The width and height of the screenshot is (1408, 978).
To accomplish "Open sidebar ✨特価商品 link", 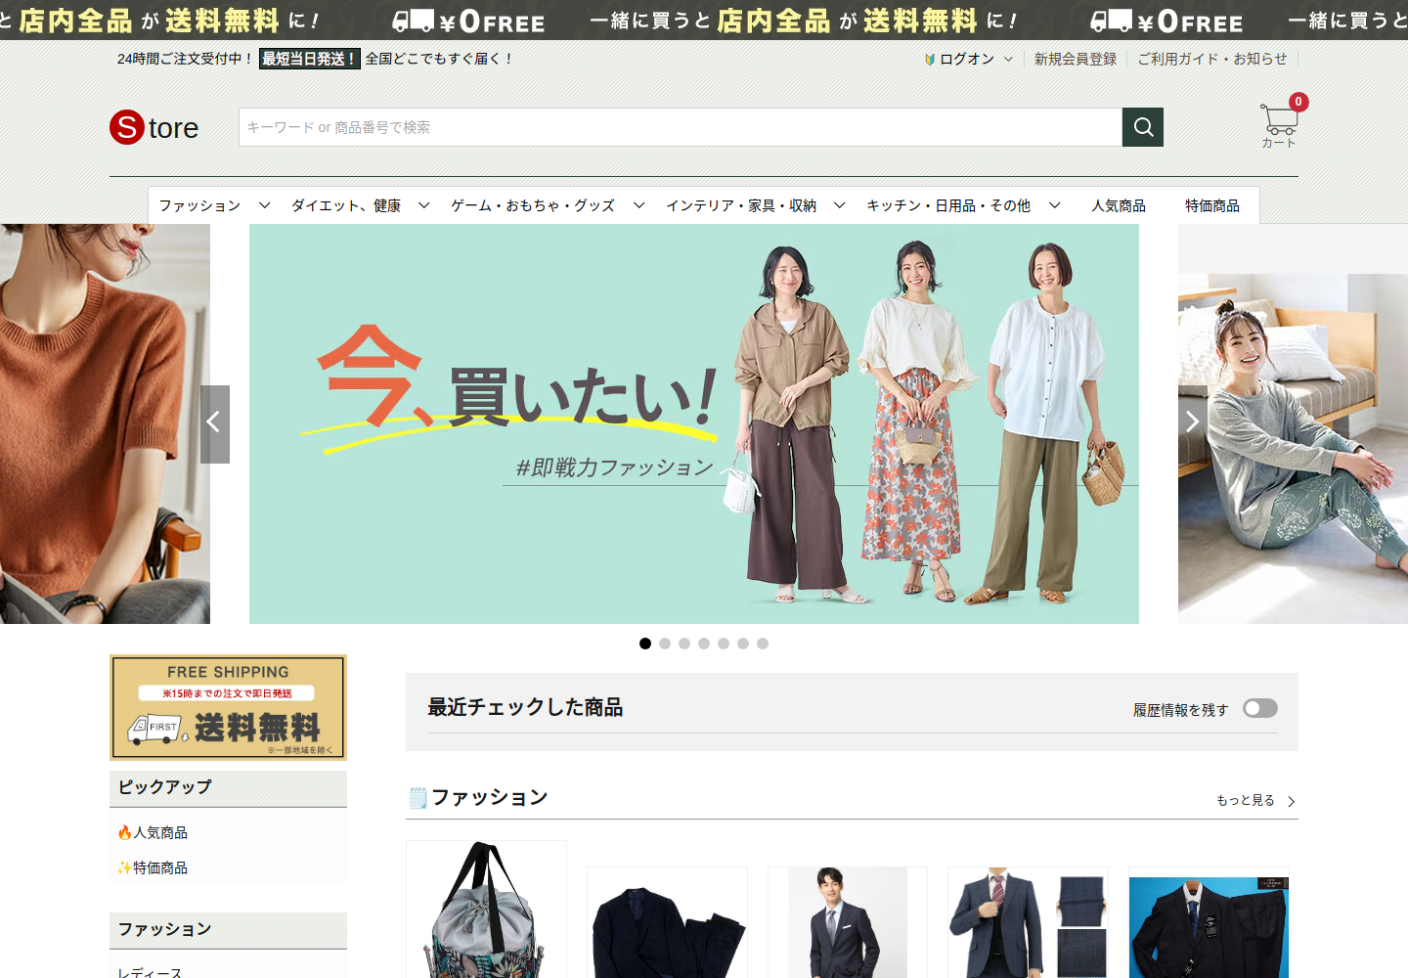I will click(x=153, y=867).
